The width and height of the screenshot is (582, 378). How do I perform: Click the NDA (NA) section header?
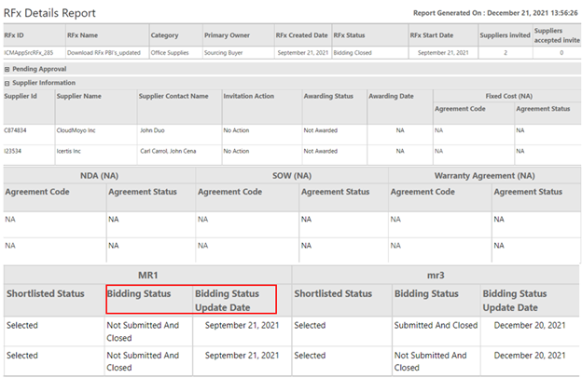[x=99, y=174]
